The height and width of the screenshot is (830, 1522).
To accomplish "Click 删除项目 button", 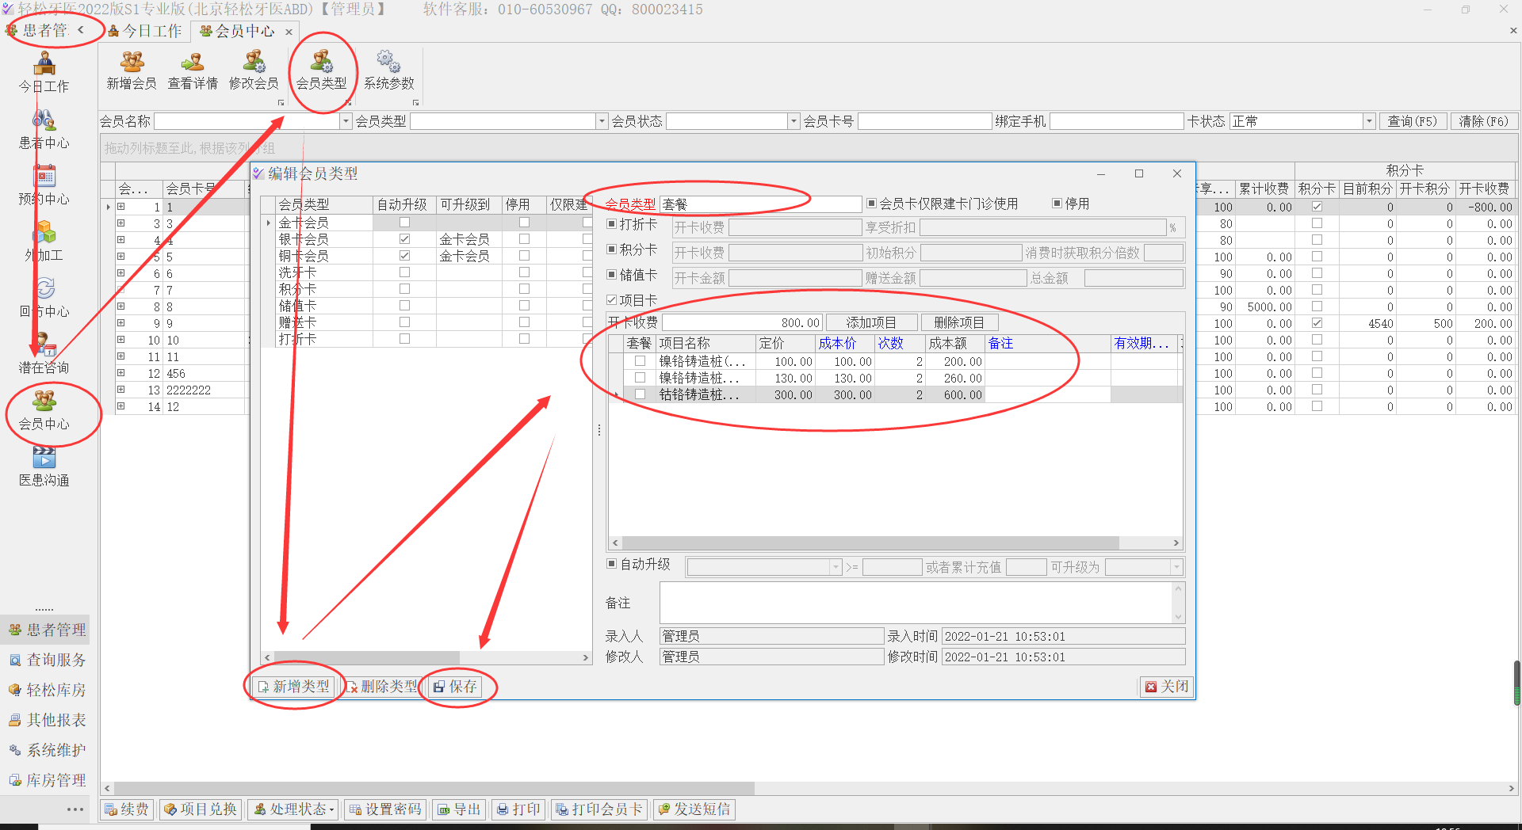I will pos(959,322).
